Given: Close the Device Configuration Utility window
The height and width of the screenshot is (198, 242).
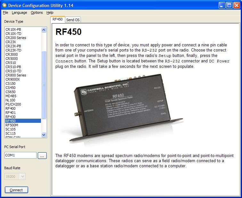Looking at the screenshot, I should click(x=237, y=5).
